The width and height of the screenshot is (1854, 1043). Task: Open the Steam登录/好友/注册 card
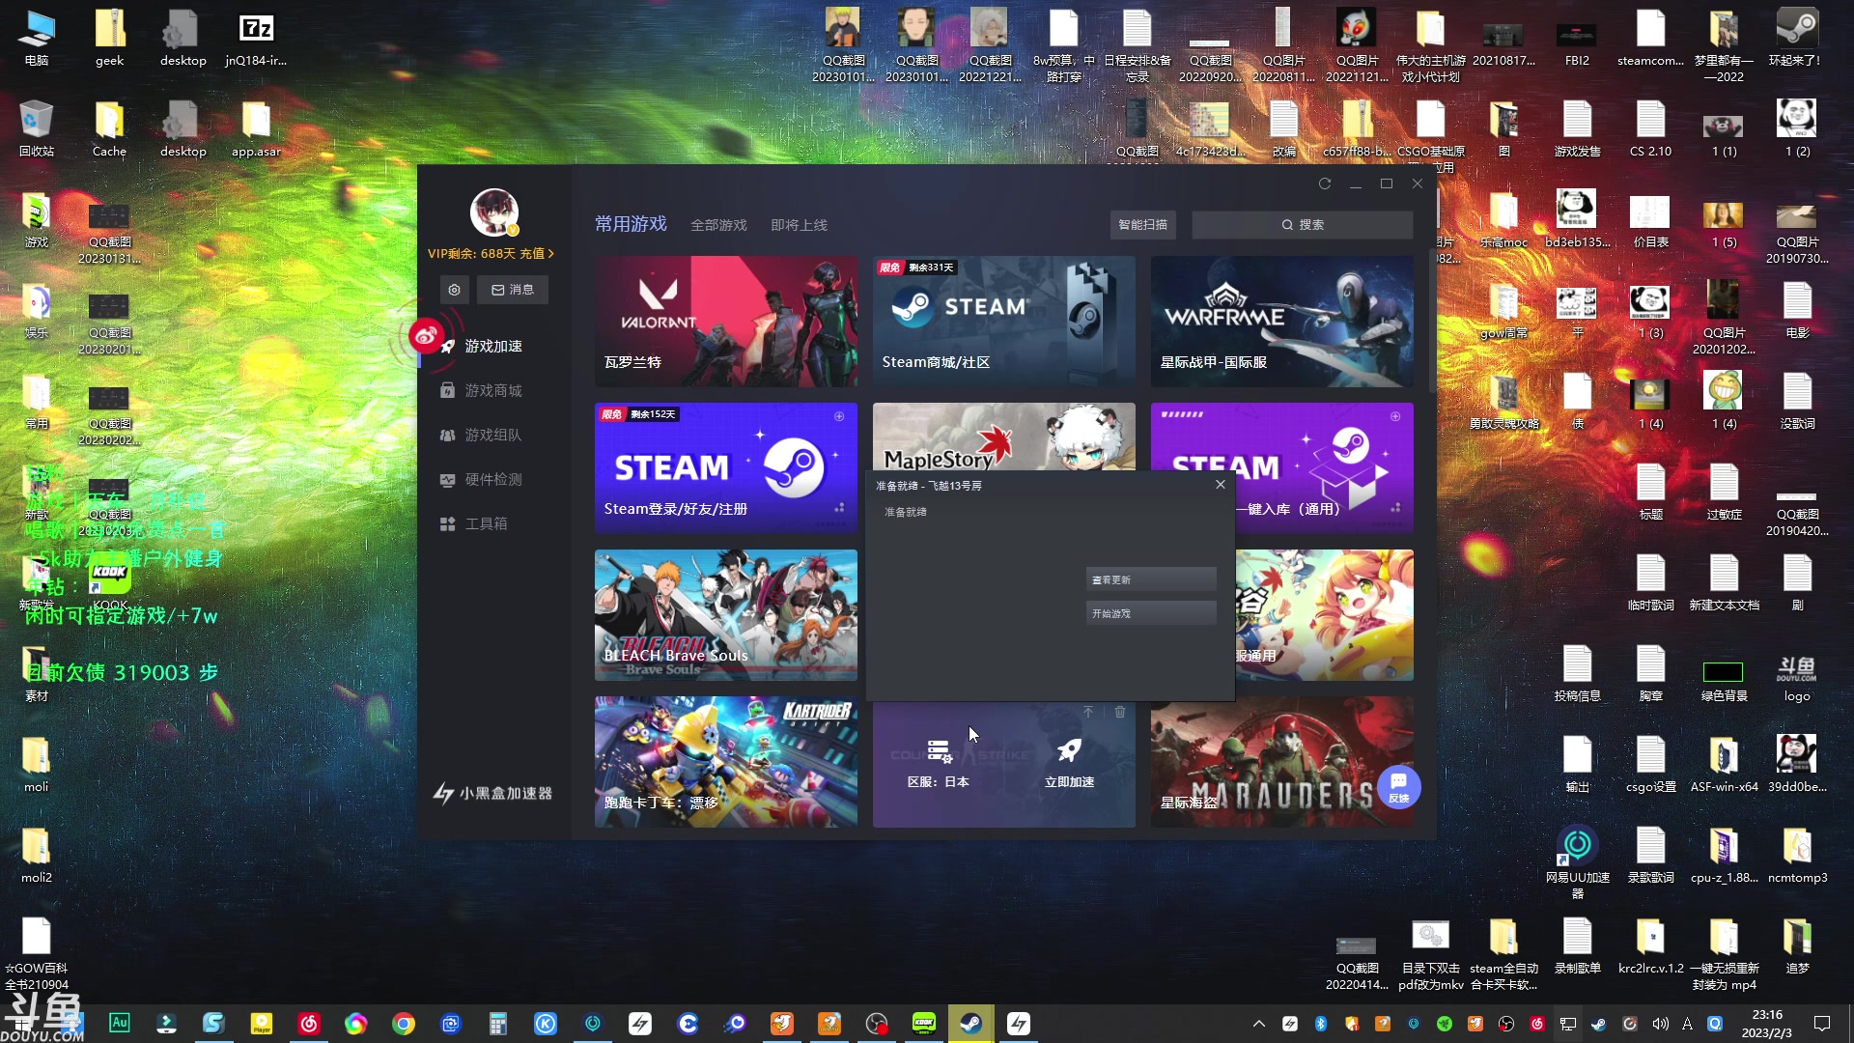726,468
